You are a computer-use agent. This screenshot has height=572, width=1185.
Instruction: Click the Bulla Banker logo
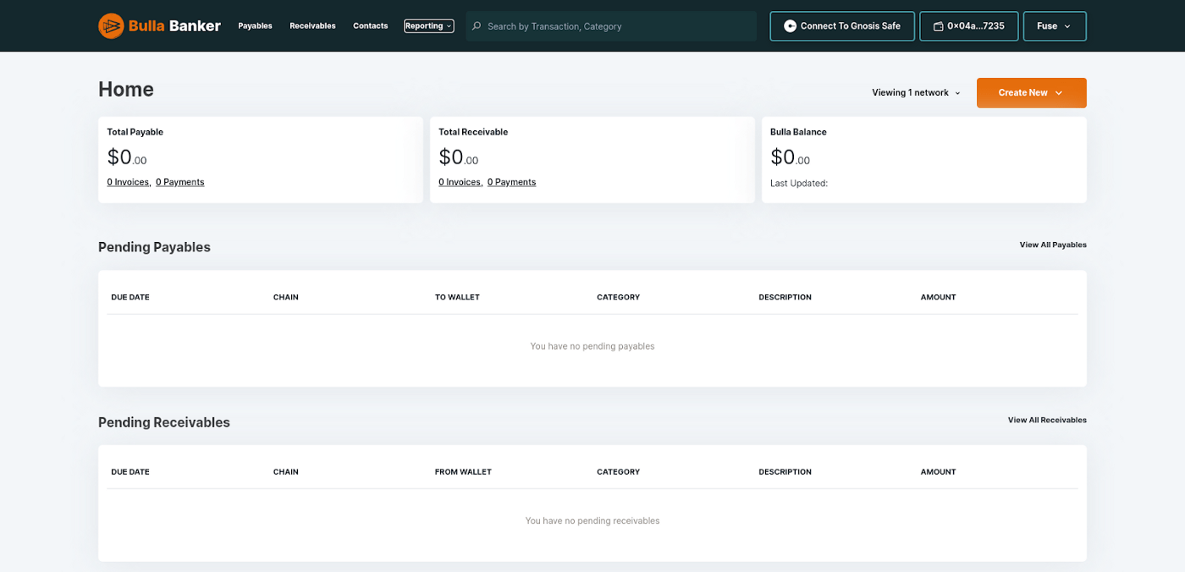point(158,25)
